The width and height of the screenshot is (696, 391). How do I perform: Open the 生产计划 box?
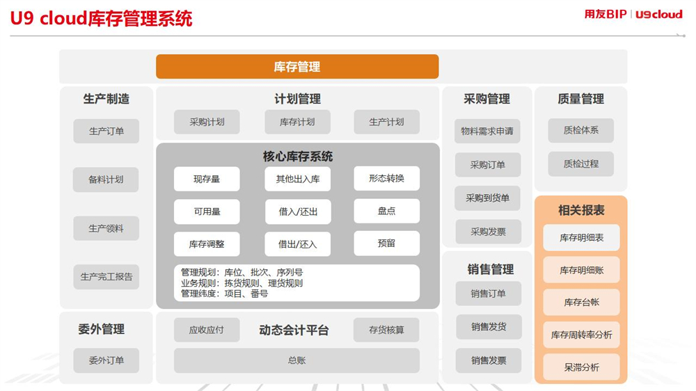[386, 122]
